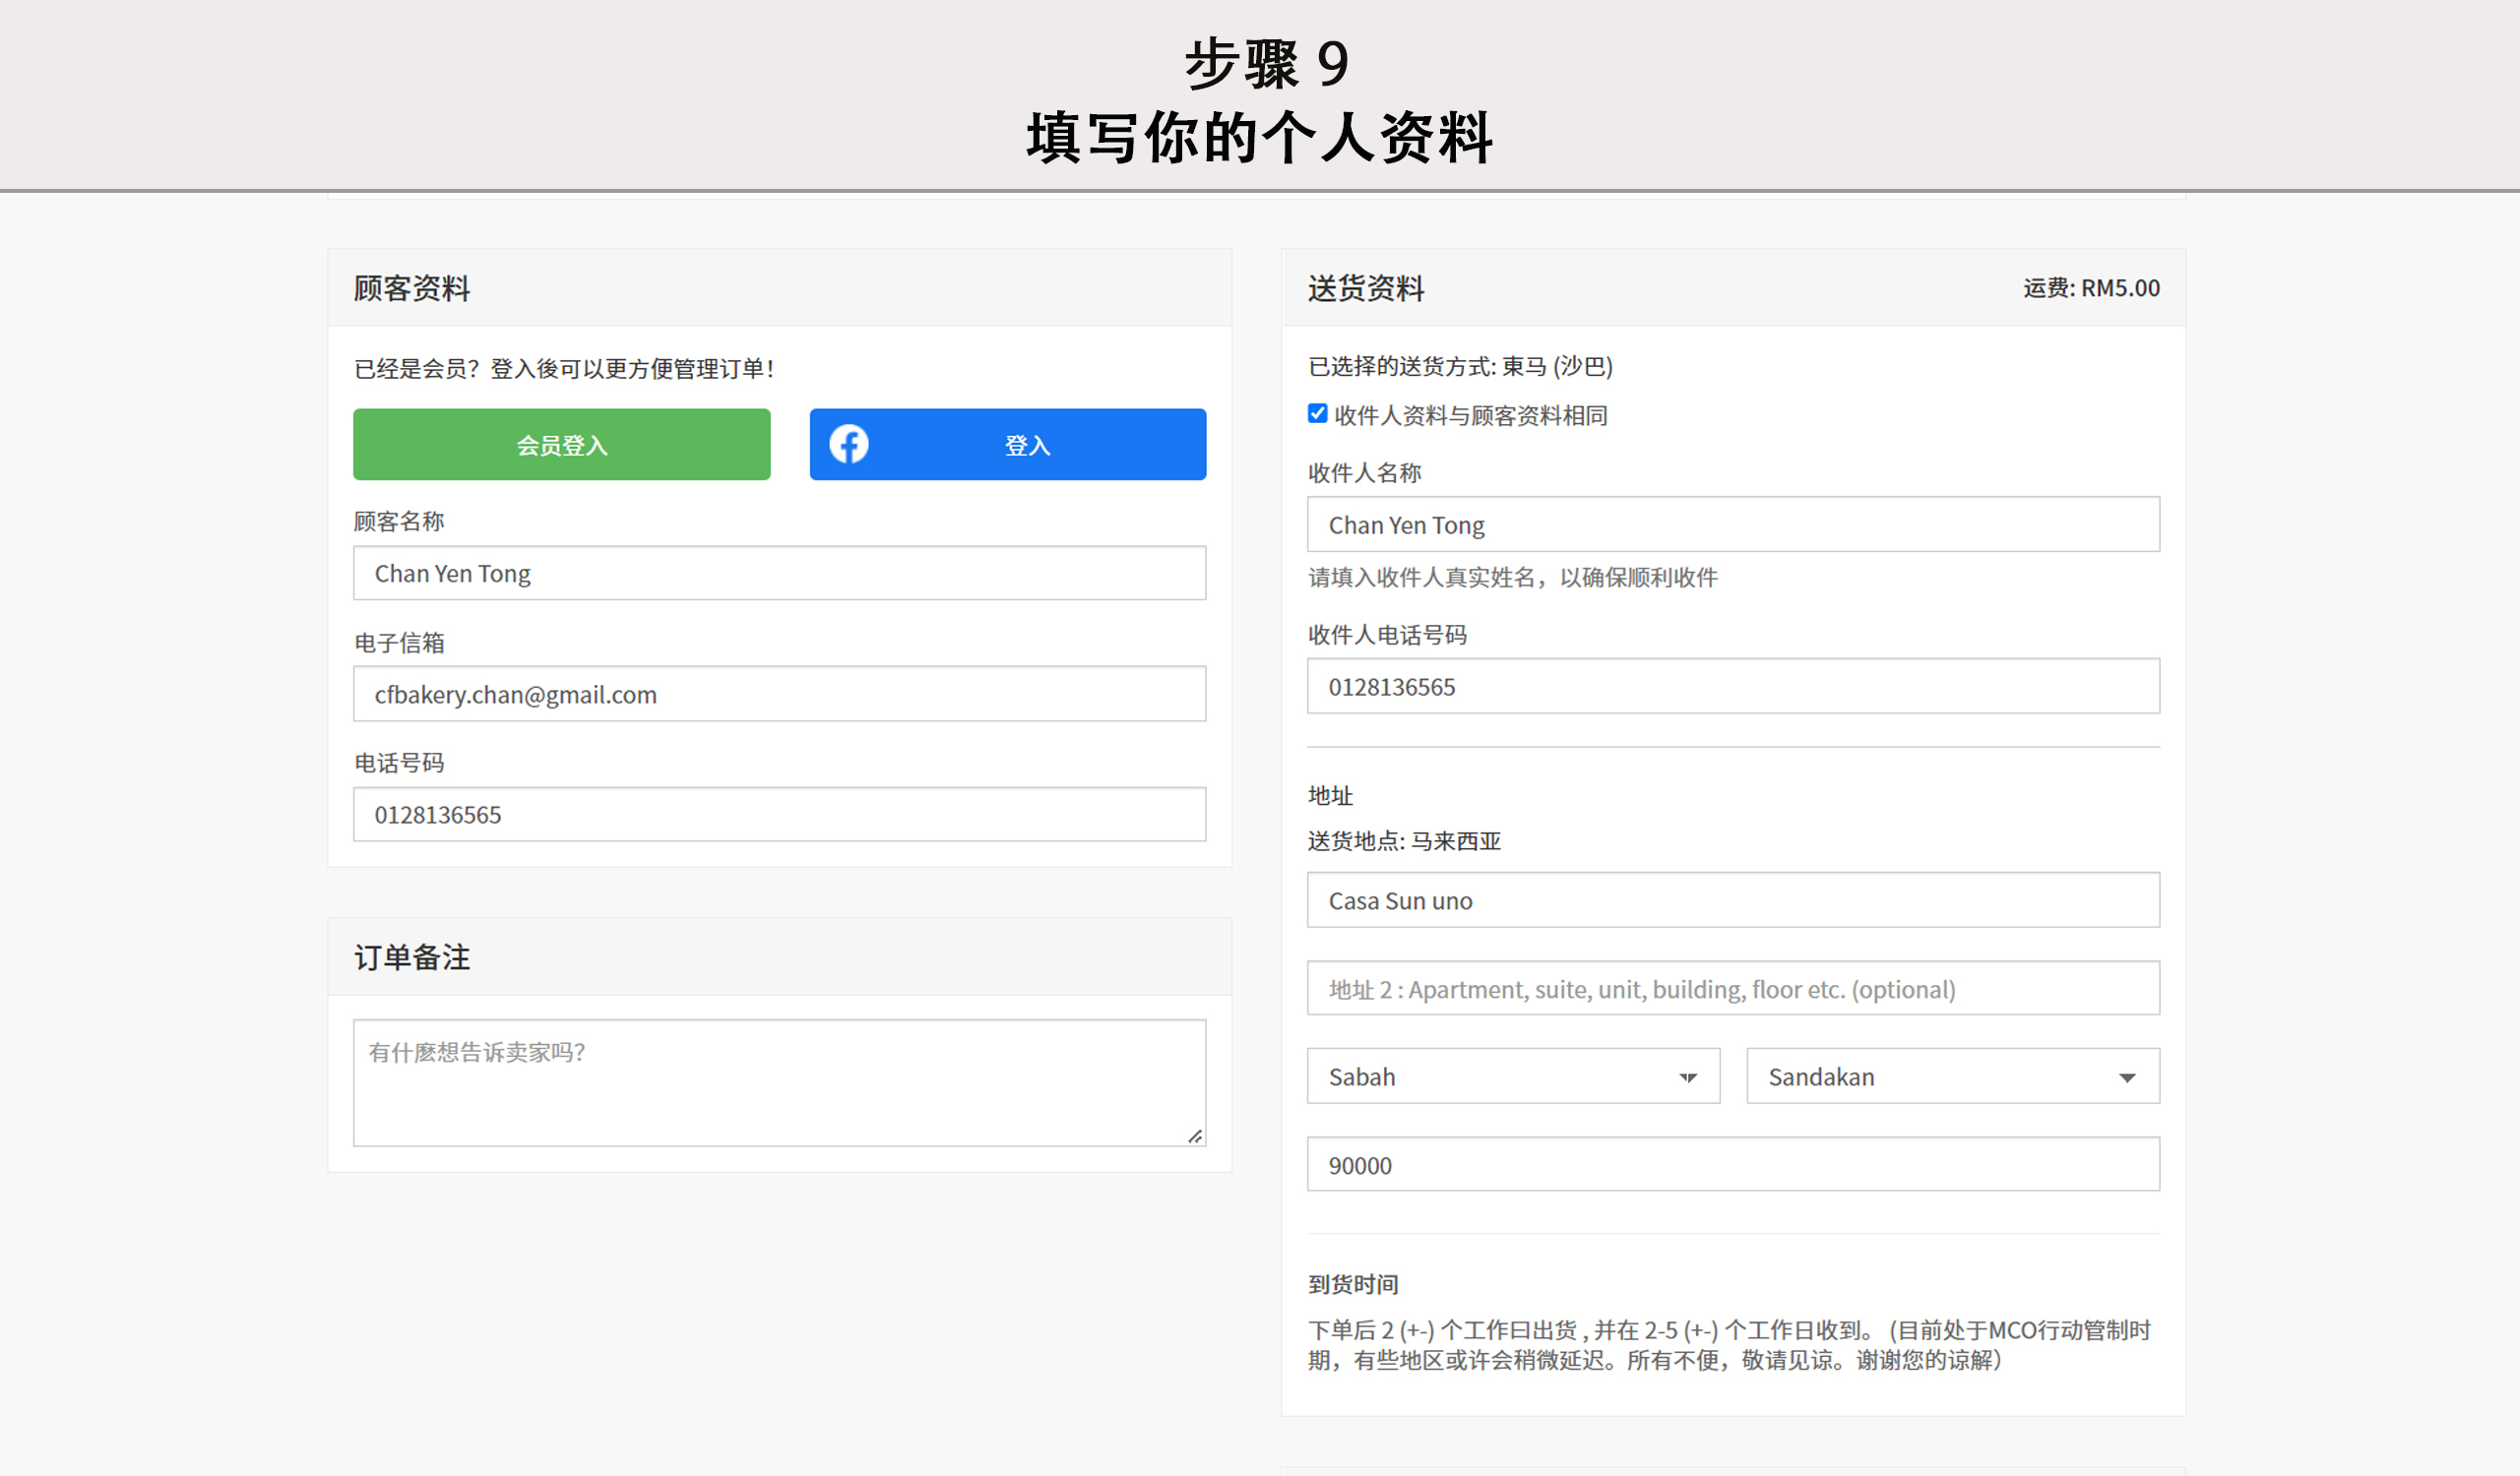Select the 电话号码 customer phone field

pyautogui.click(x=779, y=815)
